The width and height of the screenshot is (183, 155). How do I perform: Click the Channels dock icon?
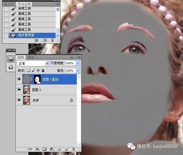(x=11, y=67)
